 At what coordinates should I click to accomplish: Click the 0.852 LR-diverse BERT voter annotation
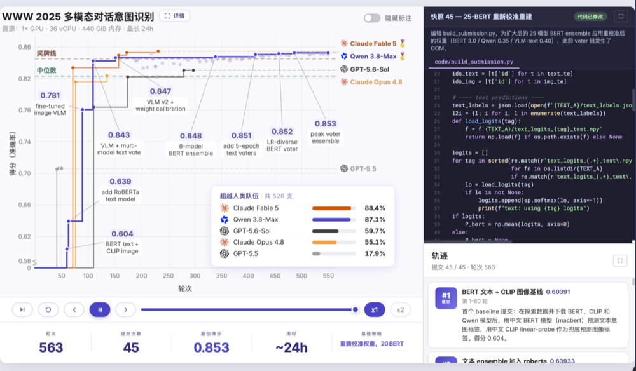(x=282, y=140)
